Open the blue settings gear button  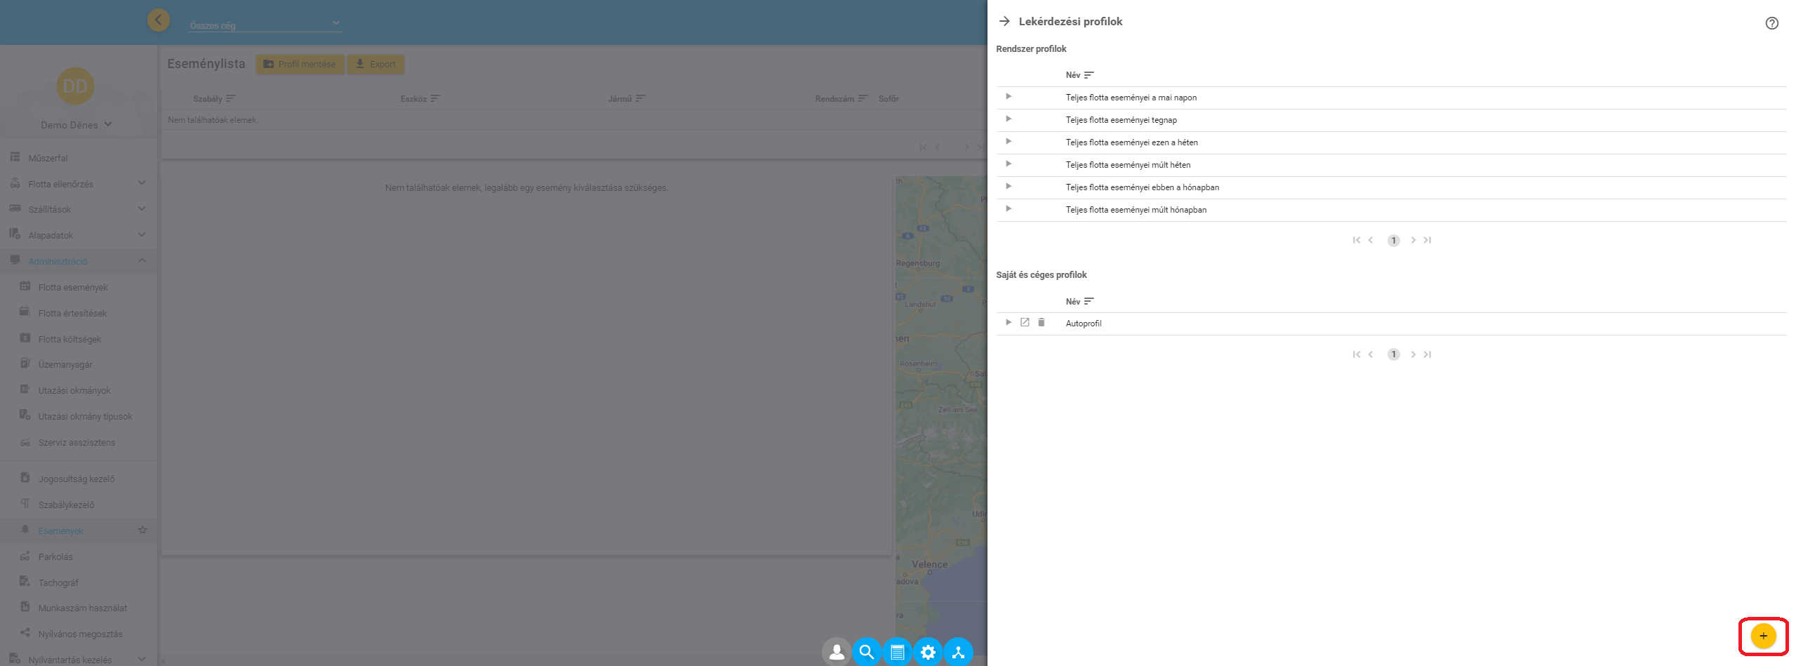928,652
